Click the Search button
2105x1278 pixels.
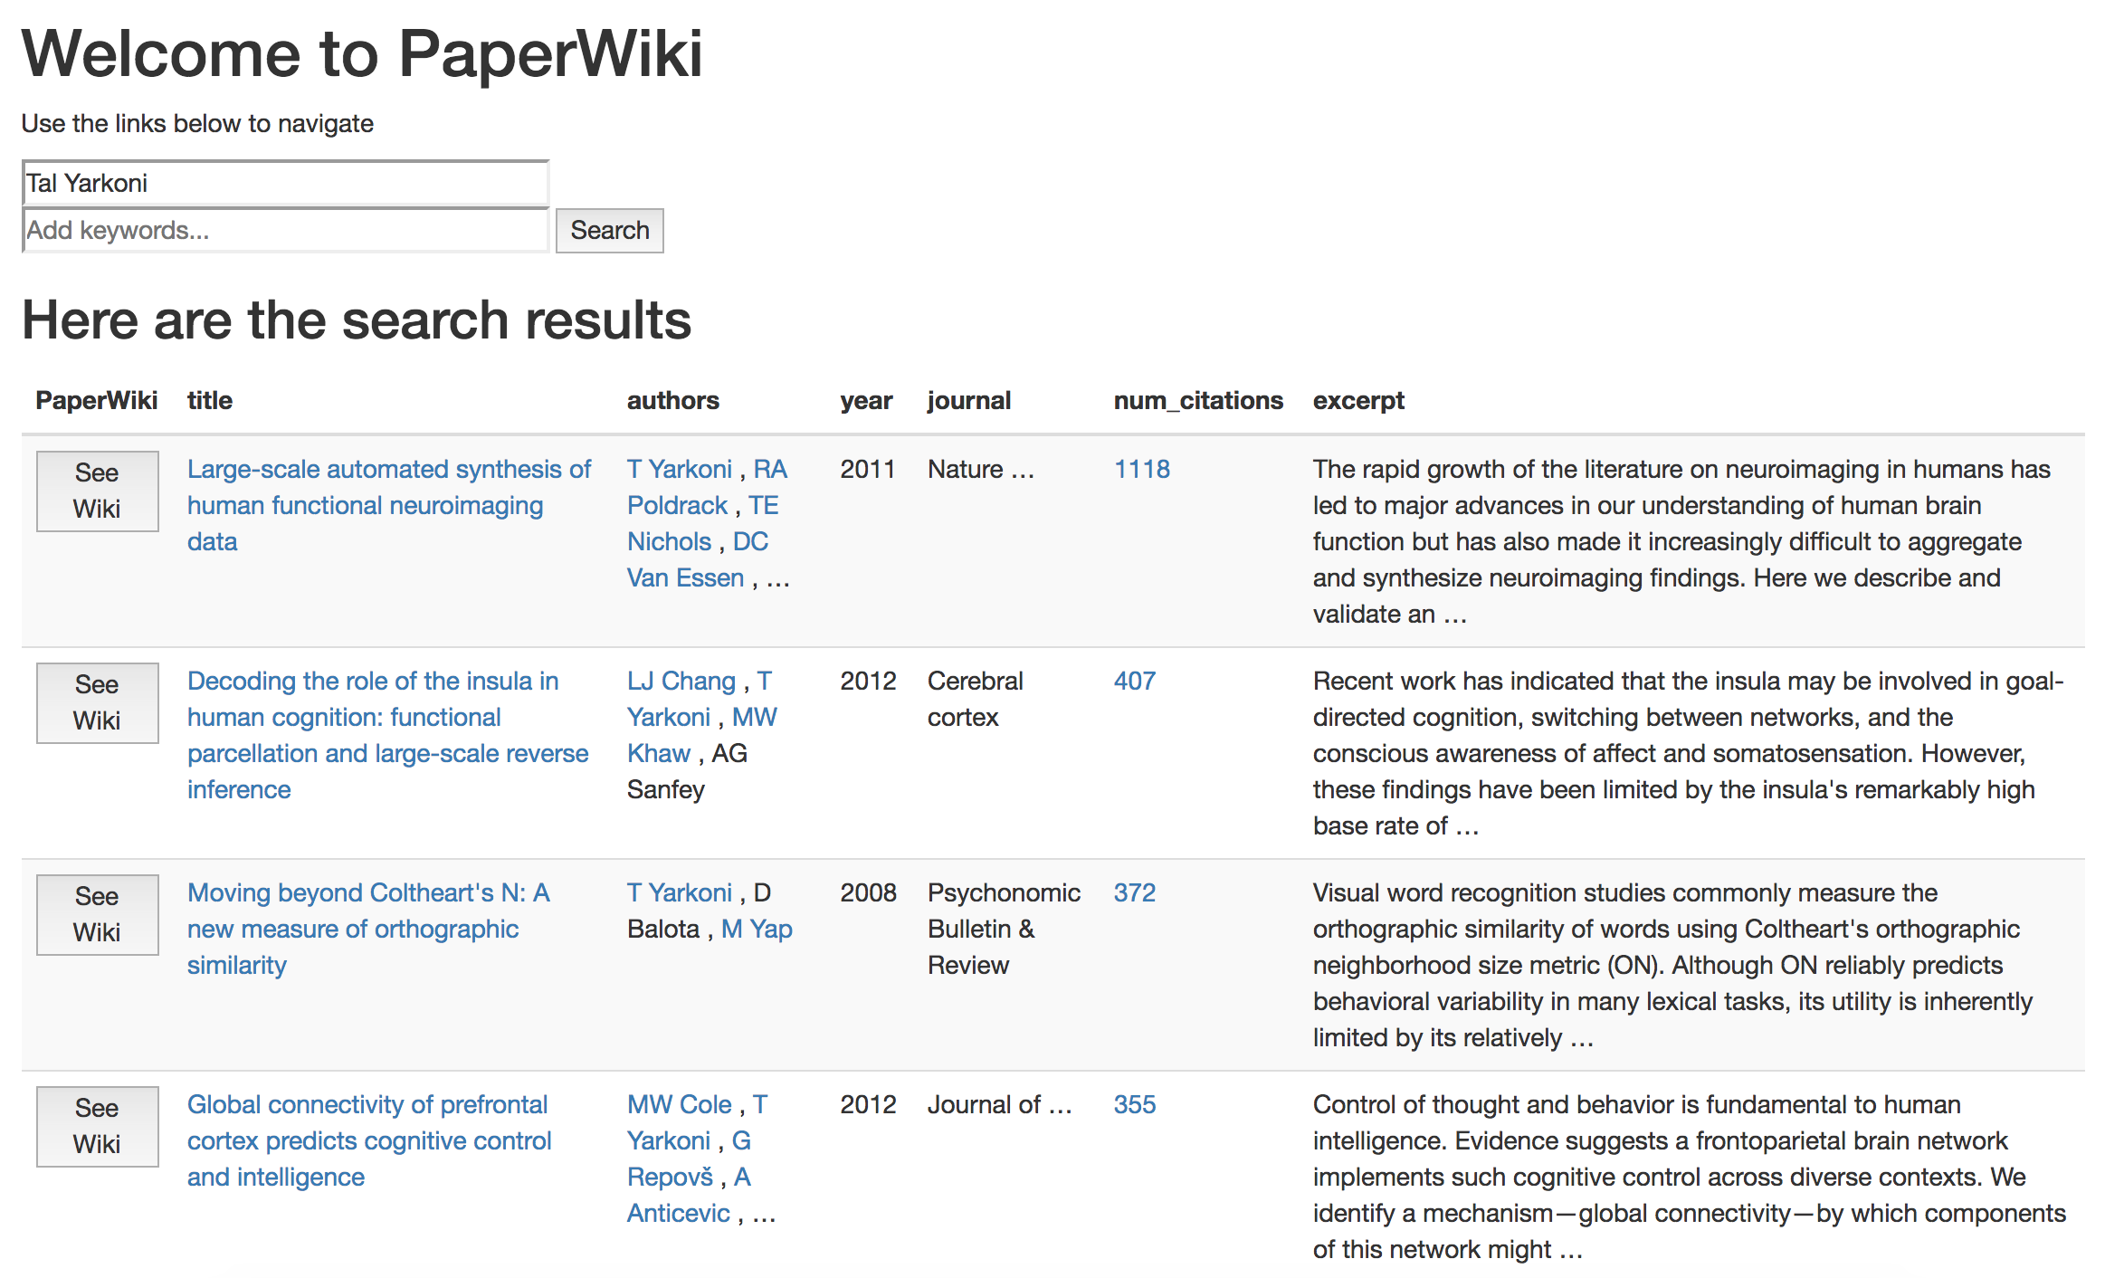pyautogui.click(x=609, y=230)
